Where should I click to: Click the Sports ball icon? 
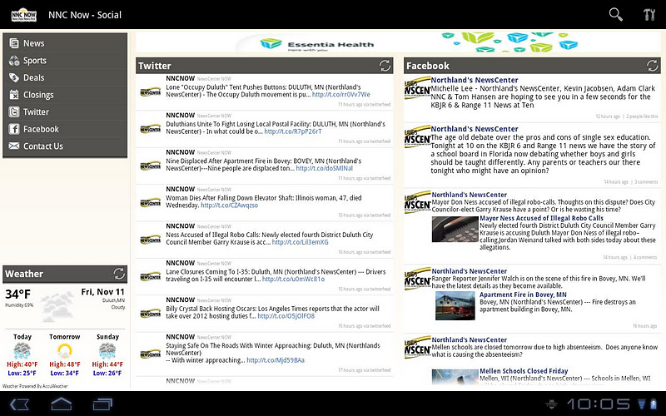click(x=14, y=60)
